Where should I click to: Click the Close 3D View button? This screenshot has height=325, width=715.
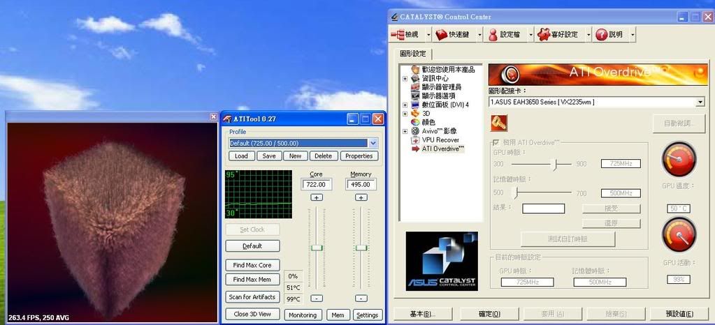pyautogui.click(x=252, y=314)
